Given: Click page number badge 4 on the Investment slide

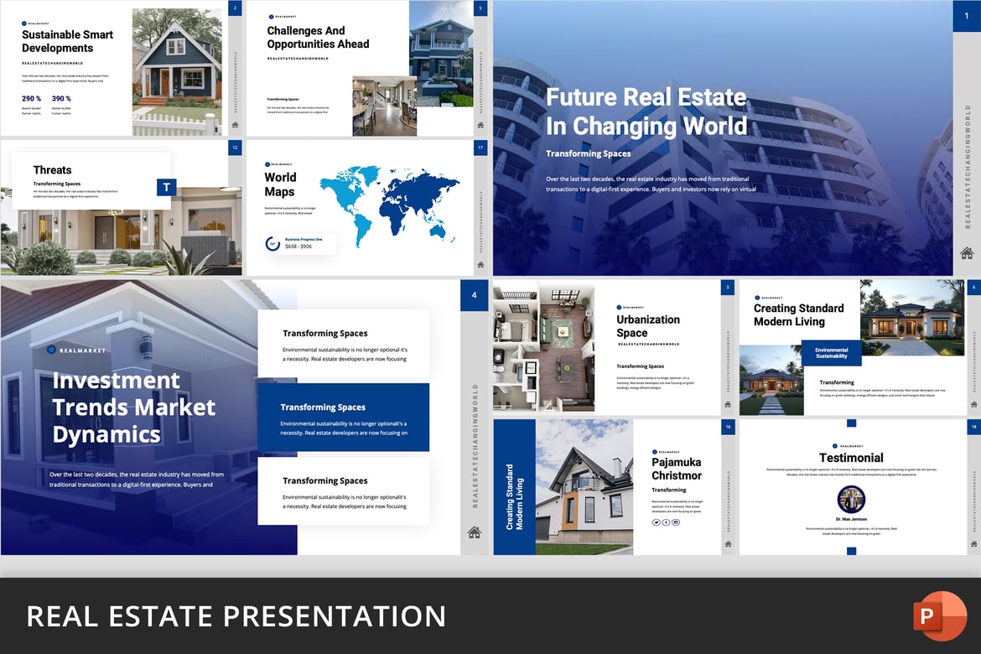Looking at the screenshot, I should pyautogui.click(x=475, y=295).
